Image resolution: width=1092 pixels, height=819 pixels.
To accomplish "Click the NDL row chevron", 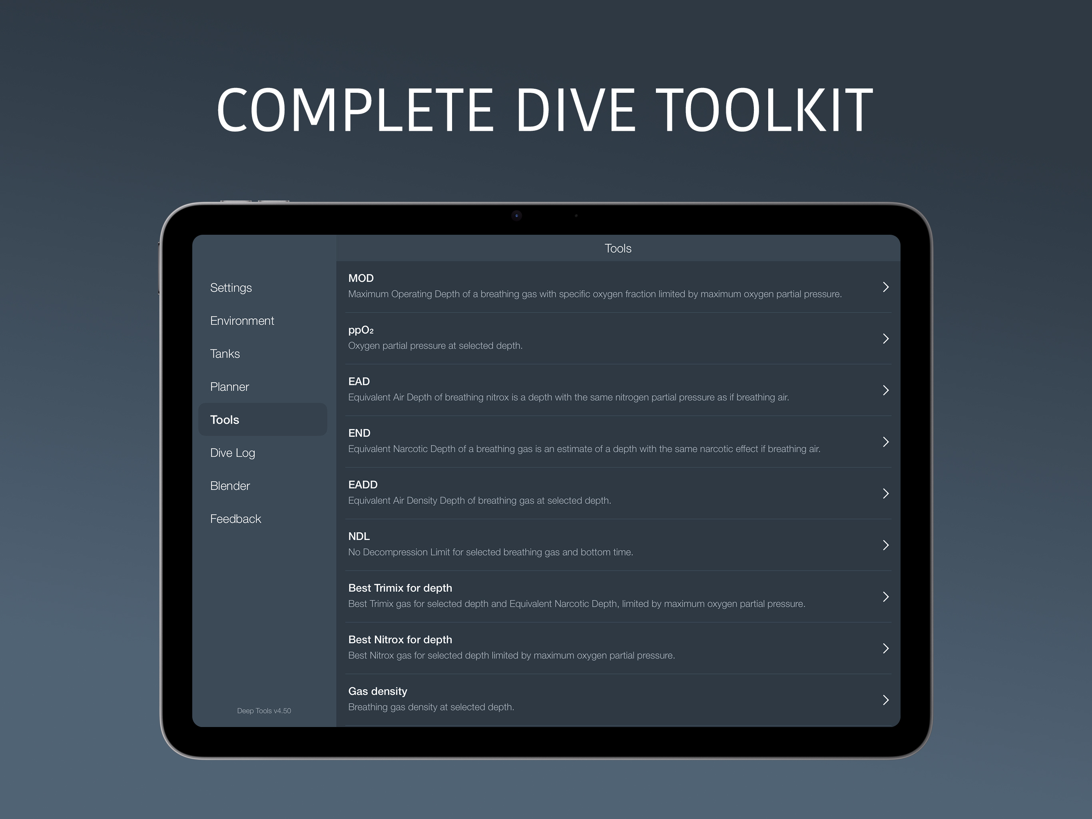I will click(886, 545).
